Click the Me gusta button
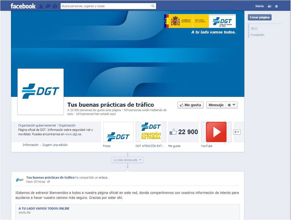This screenshot has height=220, width=291. tap(190, 105)
